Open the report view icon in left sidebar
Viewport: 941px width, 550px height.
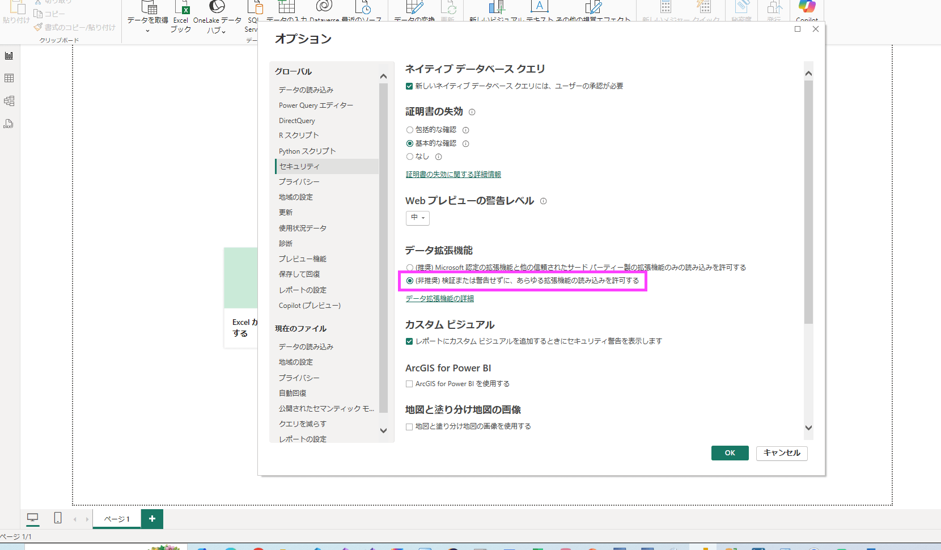pyautogui.click(x=9, y=56)
